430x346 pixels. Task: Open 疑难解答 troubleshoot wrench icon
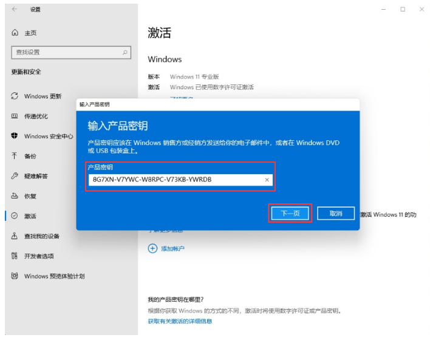15,176
